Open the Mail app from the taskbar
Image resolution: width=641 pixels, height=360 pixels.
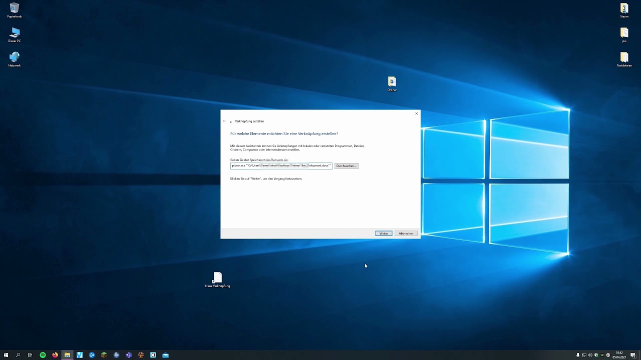pyautogui.click(x=165, y=355)
